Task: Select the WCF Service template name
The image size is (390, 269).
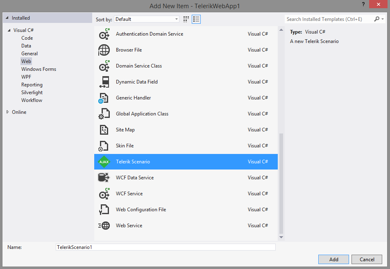Action: click(x=129, y=194)
